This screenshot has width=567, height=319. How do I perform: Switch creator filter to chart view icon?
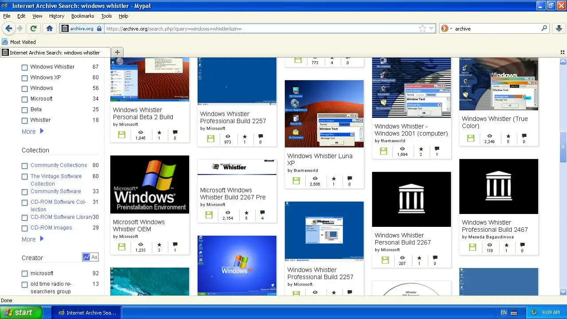86,257
